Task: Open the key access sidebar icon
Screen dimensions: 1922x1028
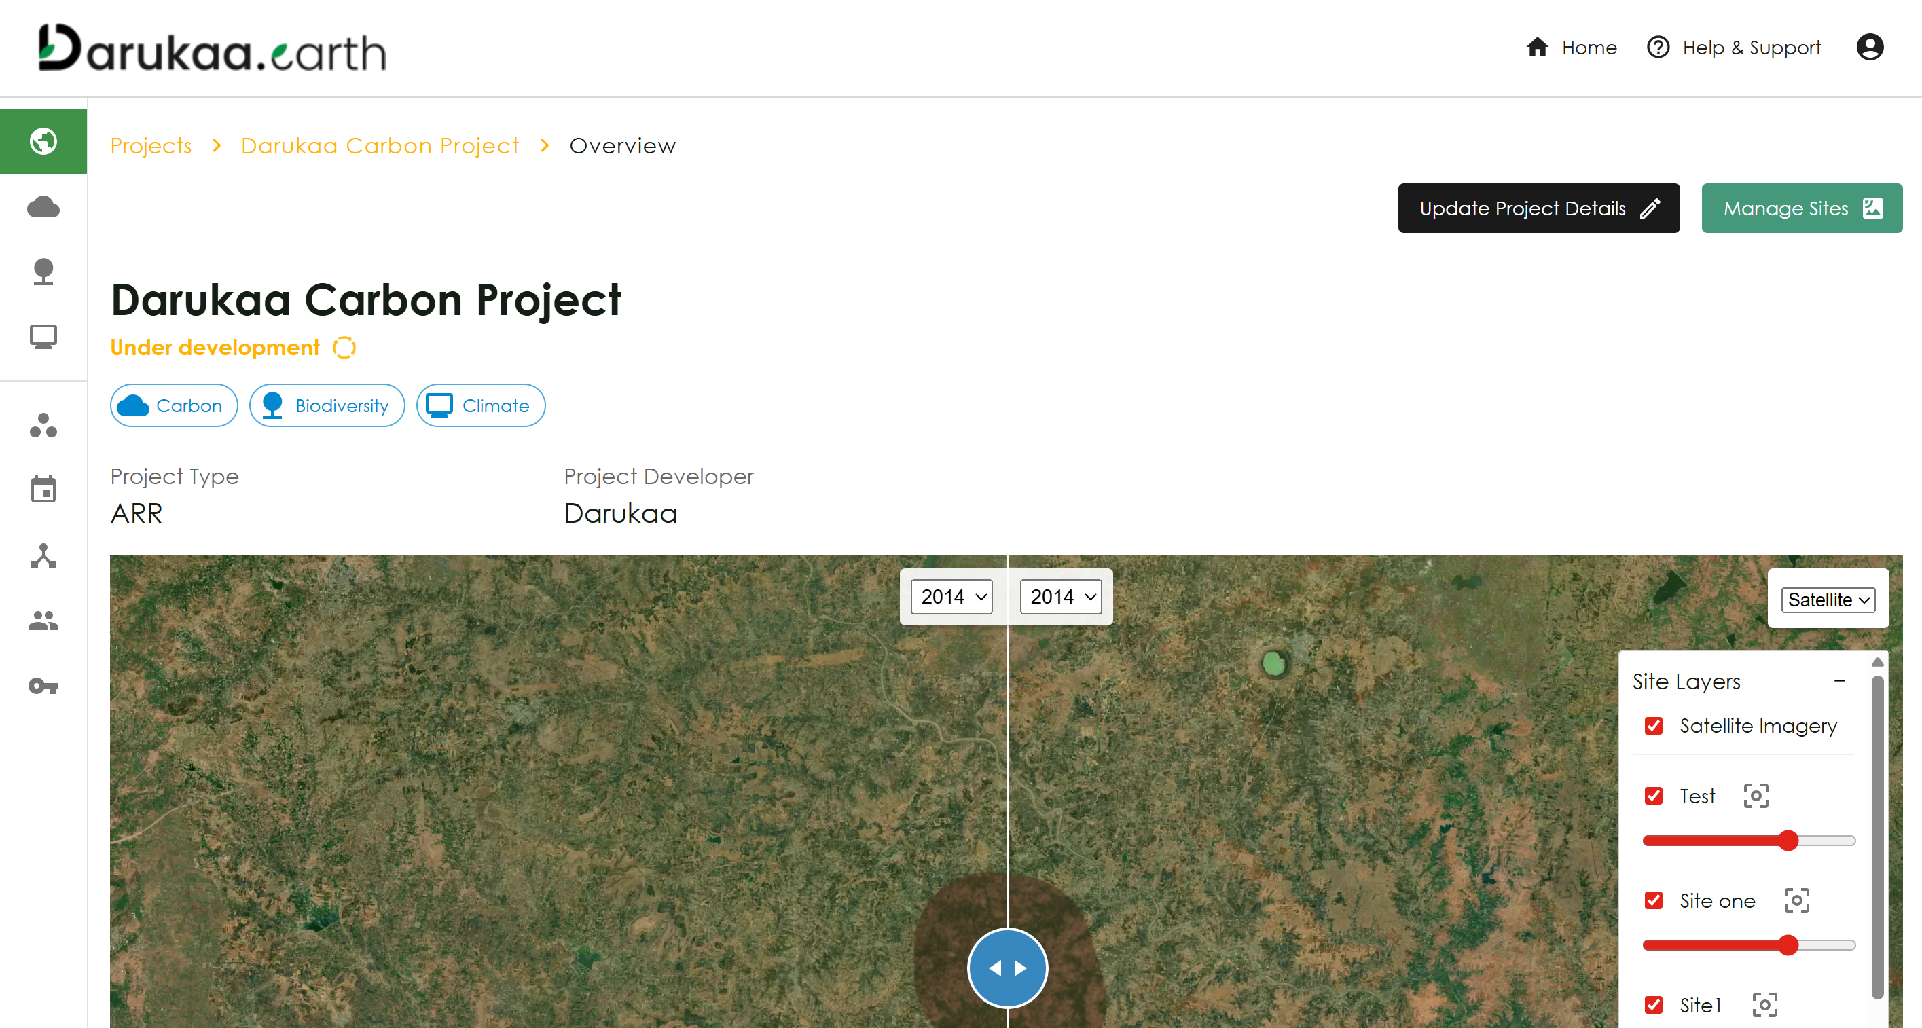Action: (x=43, y=686)
